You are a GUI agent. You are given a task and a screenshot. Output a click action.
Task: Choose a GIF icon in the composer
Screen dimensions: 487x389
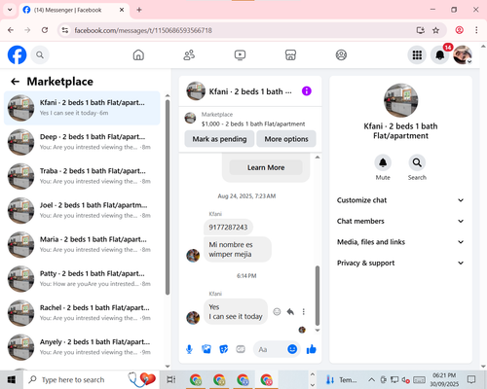241,349
